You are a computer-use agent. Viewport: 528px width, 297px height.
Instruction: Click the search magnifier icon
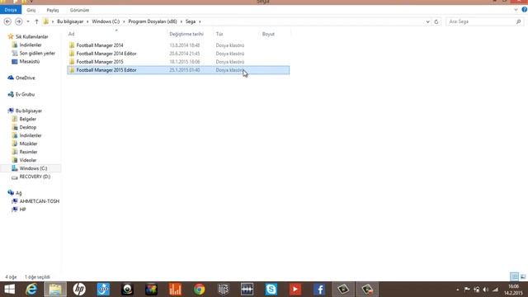pyautogui.click(x=519, y=21)
